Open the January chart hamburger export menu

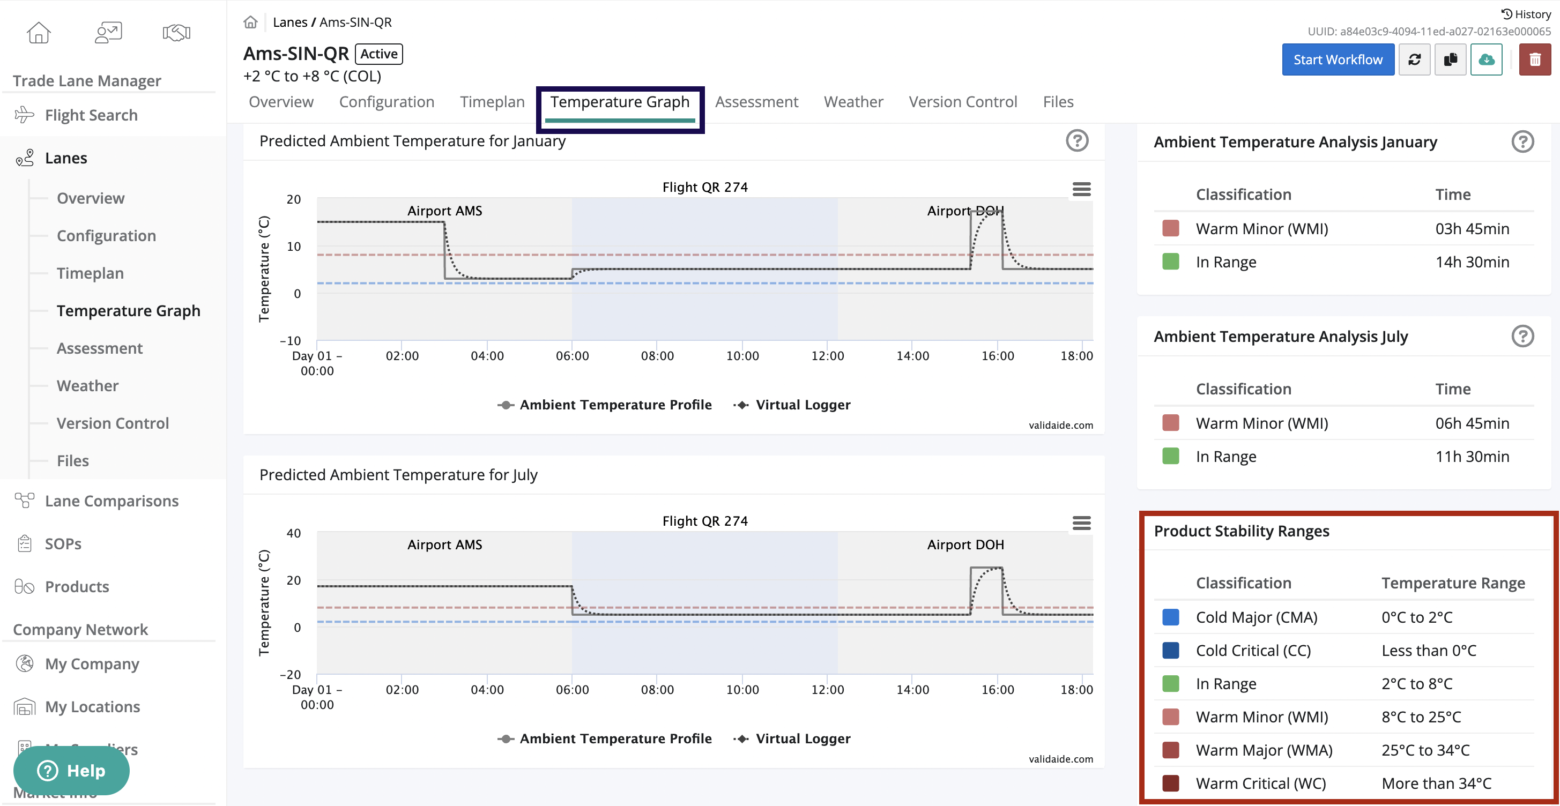click(x=1082, y=190)
